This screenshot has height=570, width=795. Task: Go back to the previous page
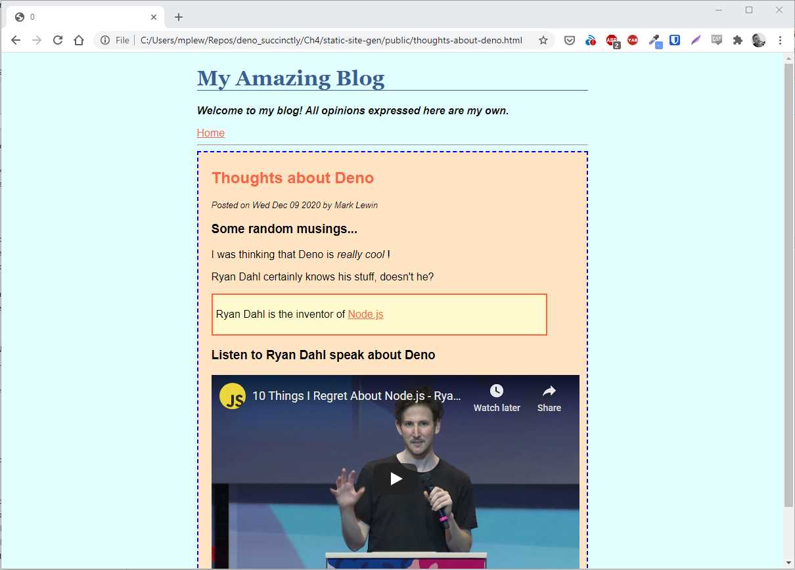pos(16,40)
